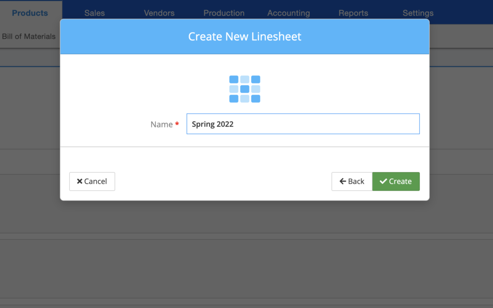Image resolution: width=493 pixels, height=308 pixels.
Task: Open the Production menu
Action: click(x=224, y=13)
